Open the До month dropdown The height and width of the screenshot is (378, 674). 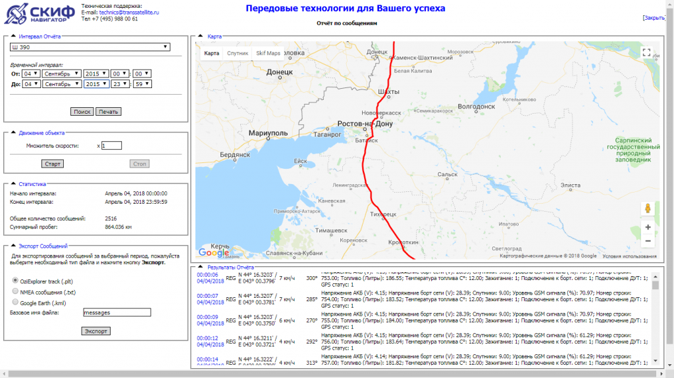click(x=61, y=83)
